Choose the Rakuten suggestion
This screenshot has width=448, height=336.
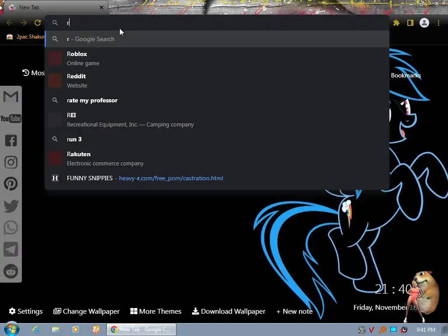coord(217,158)
